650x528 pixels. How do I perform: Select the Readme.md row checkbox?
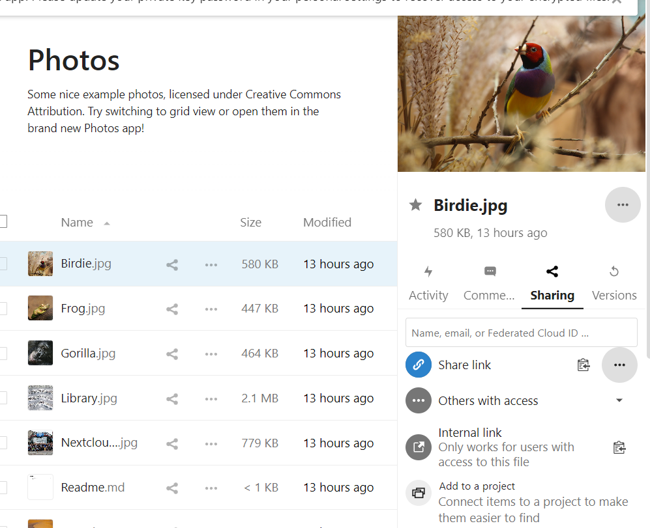(x=3, y=488)
